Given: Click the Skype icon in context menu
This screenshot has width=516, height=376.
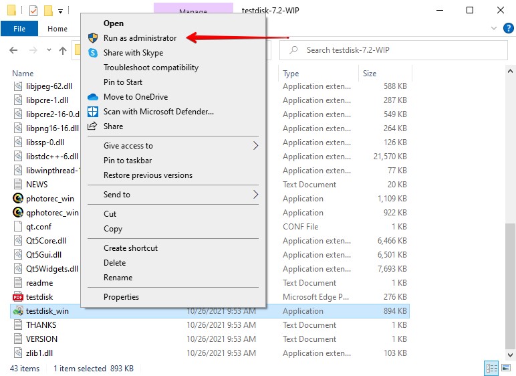Looking at the screenshot, I should tap(93, 53).
